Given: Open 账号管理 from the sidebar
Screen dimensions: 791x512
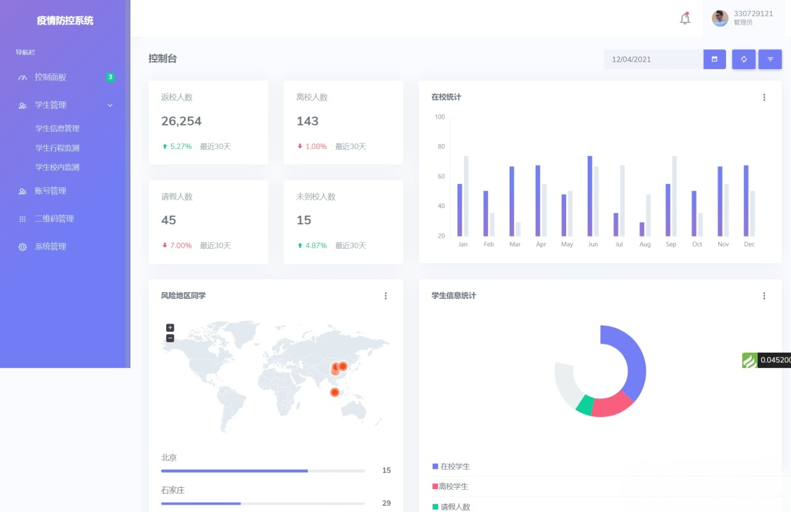Looking at the screenshot, I should tap(51, 190).
